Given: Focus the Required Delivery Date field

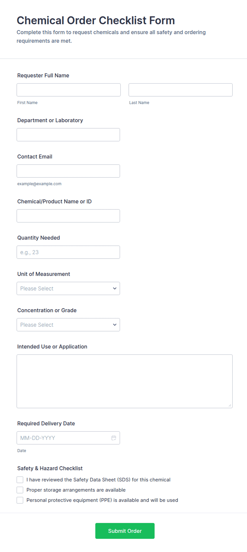Looking at the screenshot, I should point(64,438).
